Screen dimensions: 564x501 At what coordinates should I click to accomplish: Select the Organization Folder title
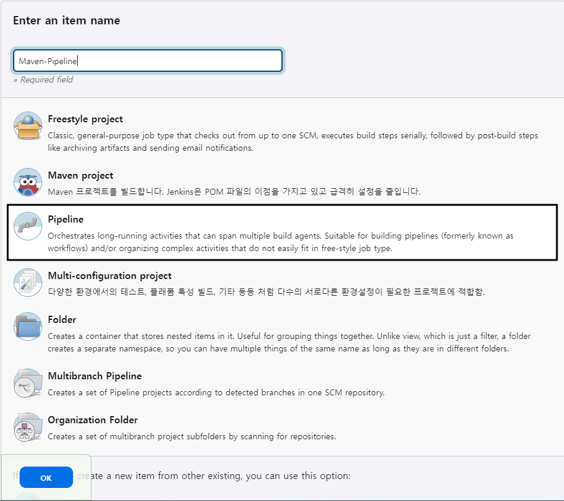pyautogui.click(x=93, y=420)
